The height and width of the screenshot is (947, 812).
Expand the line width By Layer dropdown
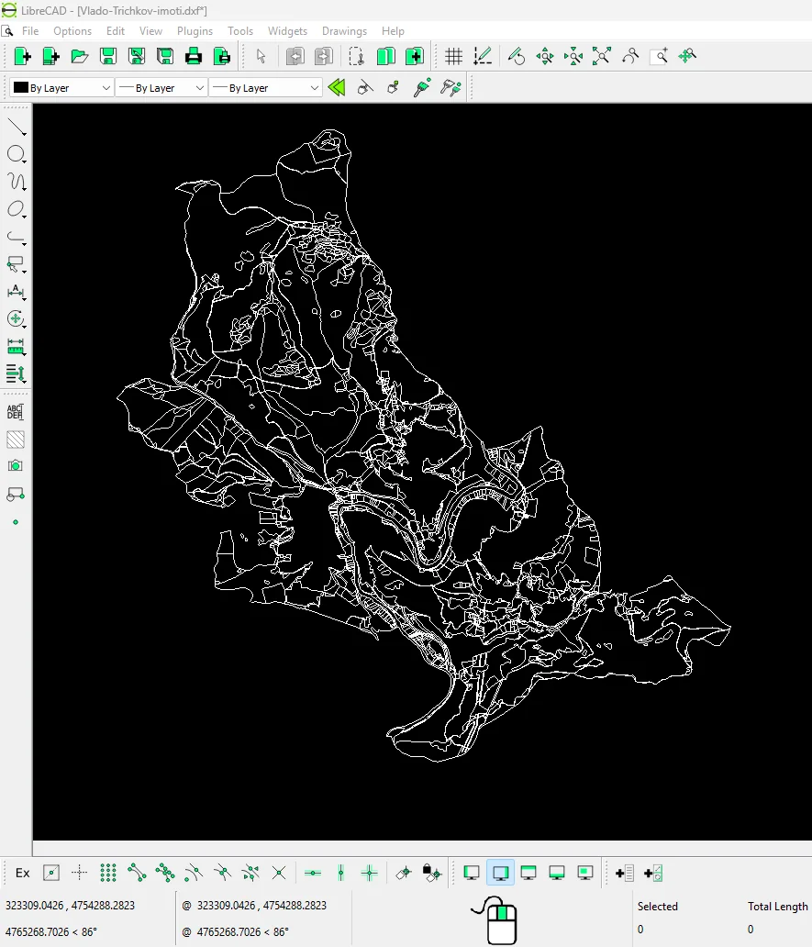pyautogui.click(x=162, y=88)
